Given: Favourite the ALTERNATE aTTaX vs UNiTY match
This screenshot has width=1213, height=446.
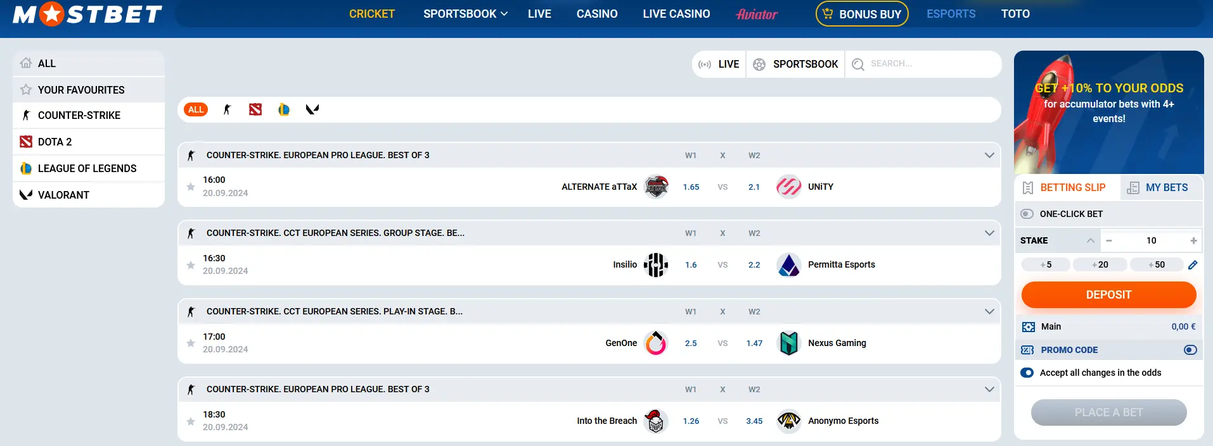Looking at the screenshot, I should click(191, 187).
